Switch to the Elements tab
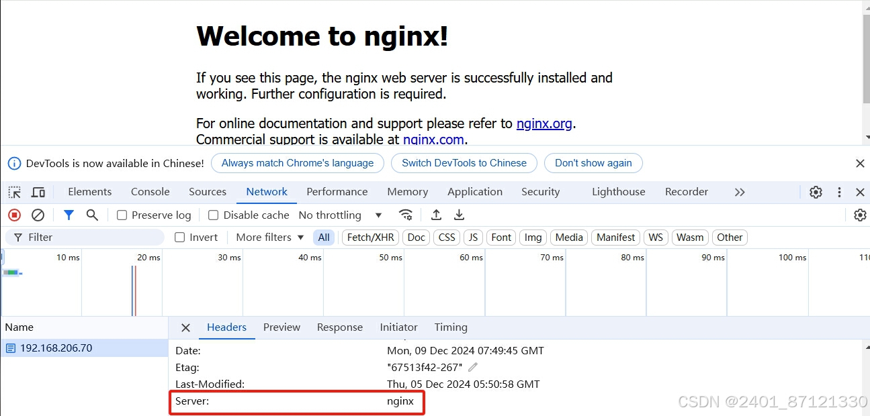870x416 pixels. (90, 192)
